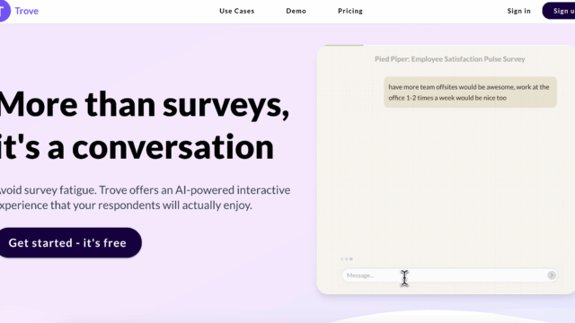Click the 'More than surveys,' headline
The width and height of the screenshot is (575, 323).
pyautogui.click(x=145, y=105)
